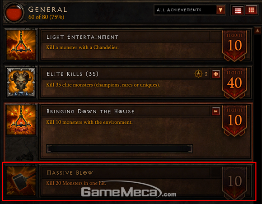Click the All Achievements filter box
The image size is (262, 204).
coord(190,10)
